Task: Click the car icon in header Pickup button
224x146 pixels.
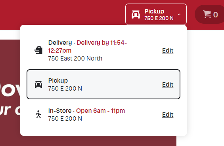Action: coord(136,15)
